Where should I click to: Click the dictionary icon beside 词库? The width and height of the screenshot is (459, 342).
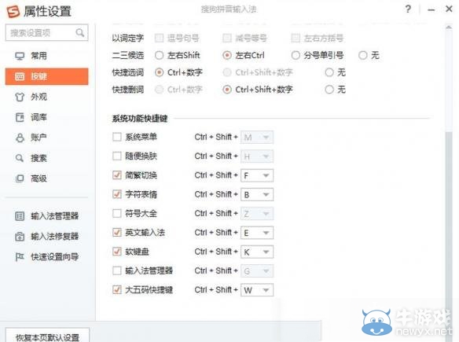pyautogui.click(x=20, y=117)
